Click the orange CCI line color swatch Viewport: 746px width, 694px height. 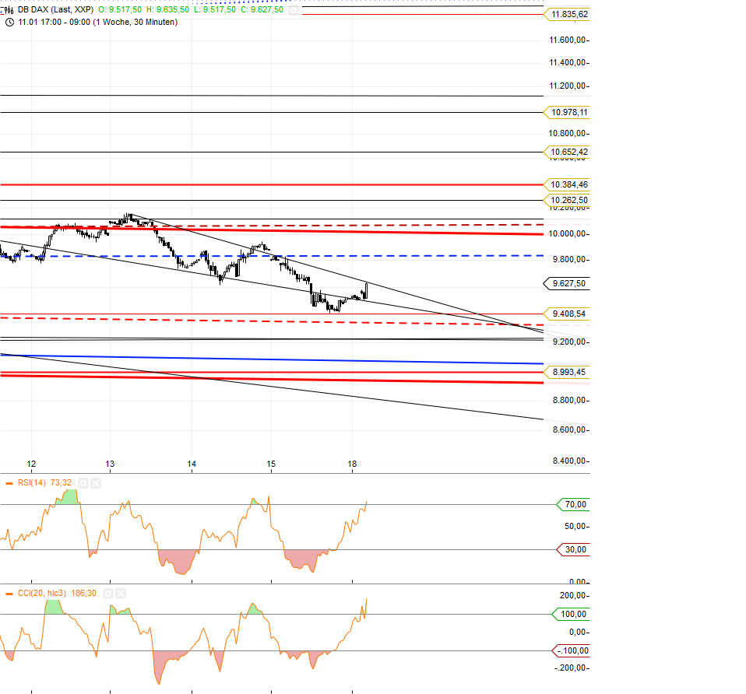click(x=9, y=593)
